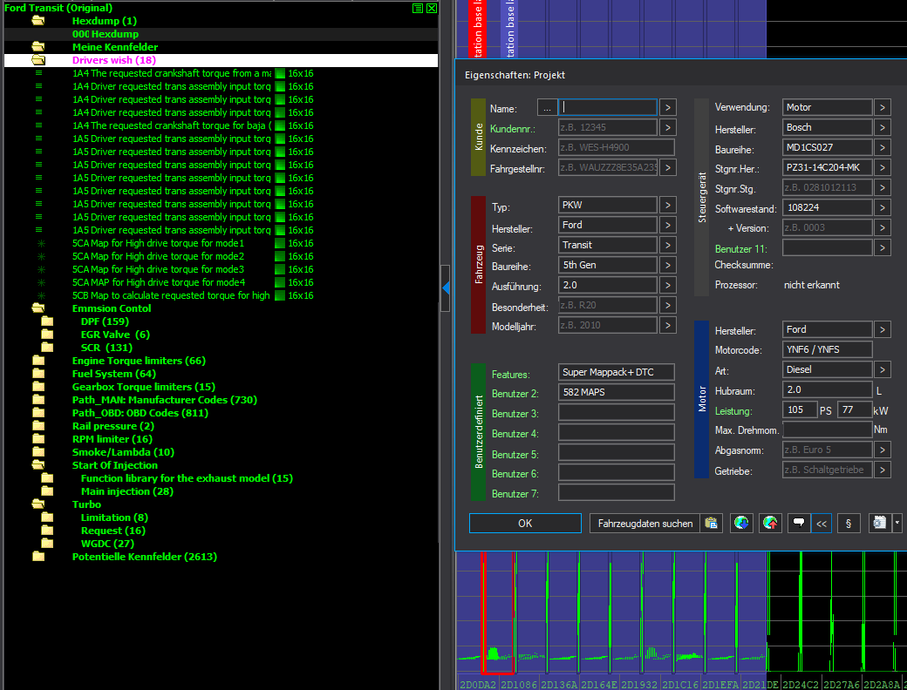
Task: Select the 5CA Map for High drive torque mode1
Action: pos(158,243)
